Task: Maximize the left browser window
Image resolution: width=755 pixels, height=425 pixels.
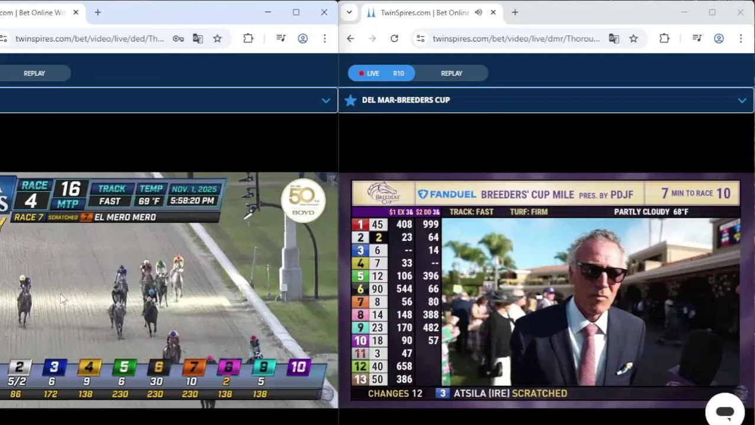Action: [x=296, y=12]
